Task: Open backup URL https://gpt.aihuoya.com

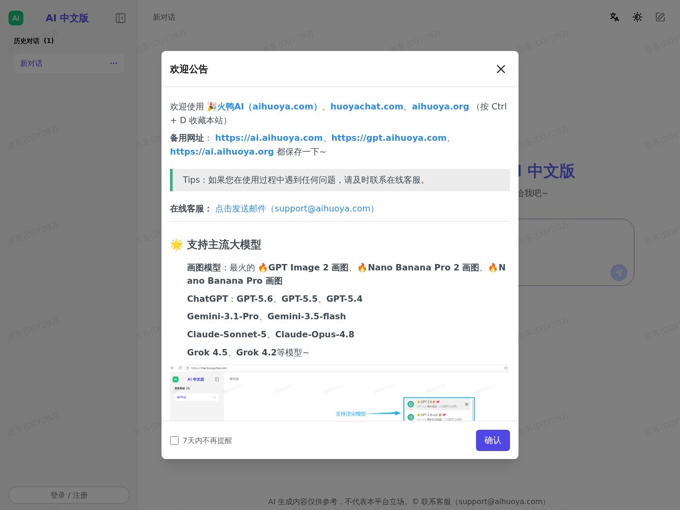Action: pos(389,138)
